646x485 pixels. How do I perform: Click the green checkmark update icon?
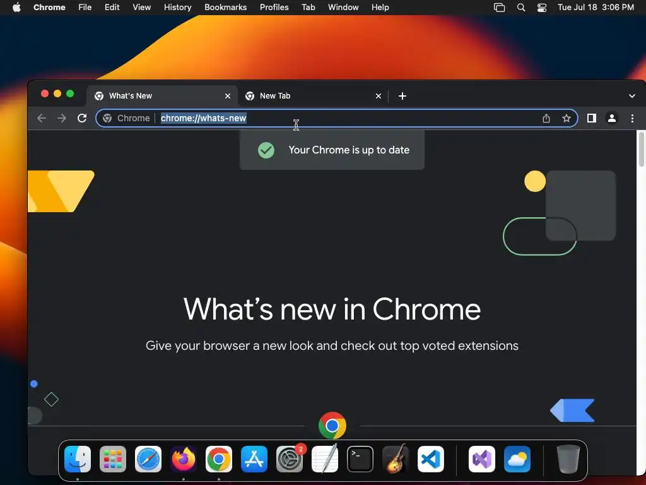[266, 150]
